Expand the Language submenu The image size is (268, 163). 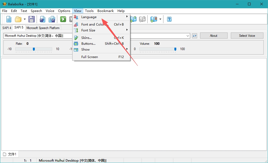point(101,17)
